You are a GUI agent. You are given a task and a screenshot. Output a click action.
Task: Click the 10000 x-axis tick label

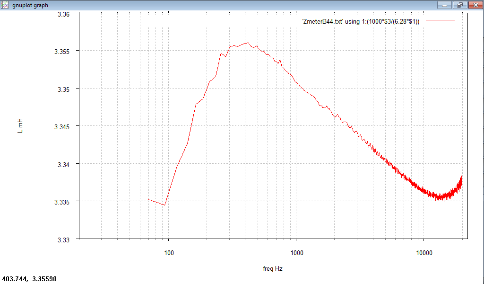click(424, 253)
